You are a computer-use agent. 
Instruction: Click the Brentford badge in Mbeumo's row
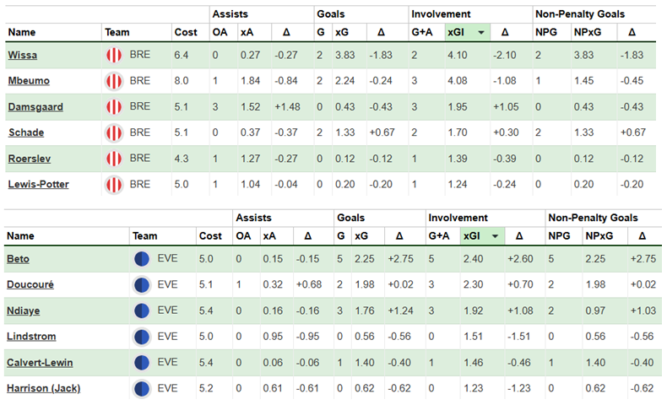pos(114,82)
